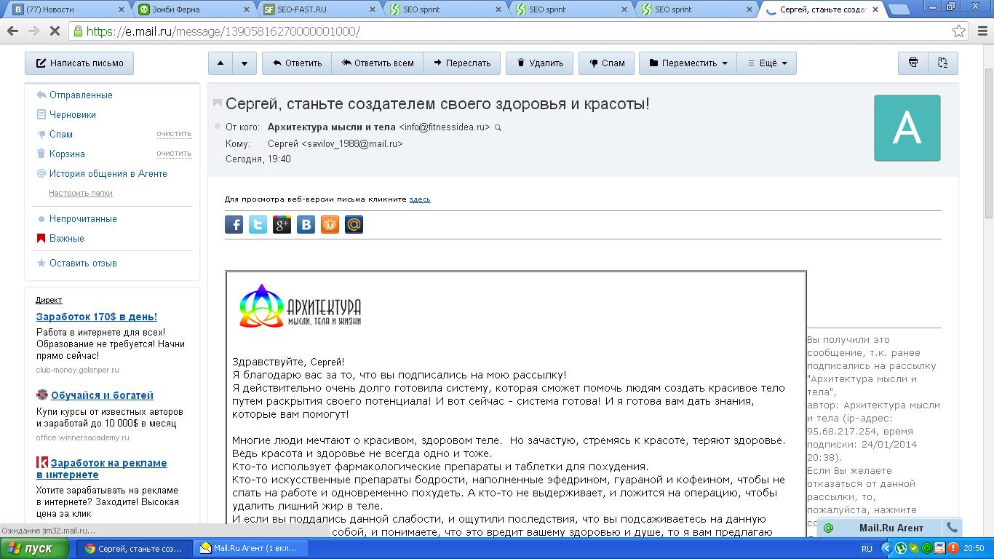
Task: Click Оставить отзыв link
Action: point(83,263)
